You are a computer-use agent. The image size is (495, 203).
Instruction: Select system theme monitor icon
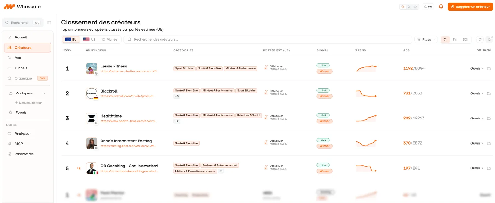[x=415, y=6]
